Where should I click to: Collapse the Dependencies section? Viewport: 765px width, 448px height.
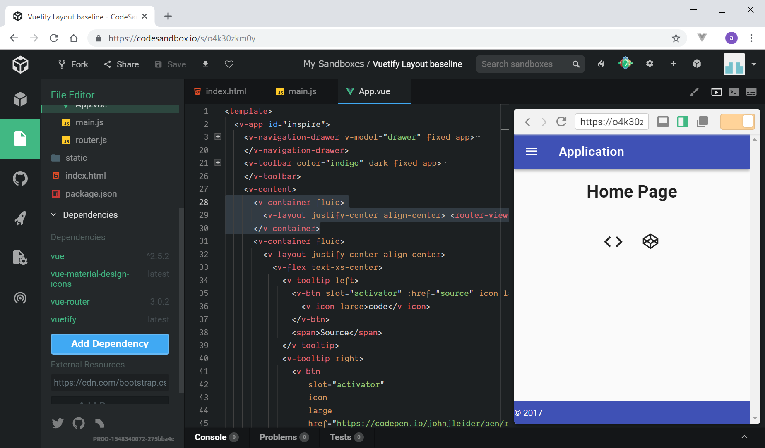point(54,215)
